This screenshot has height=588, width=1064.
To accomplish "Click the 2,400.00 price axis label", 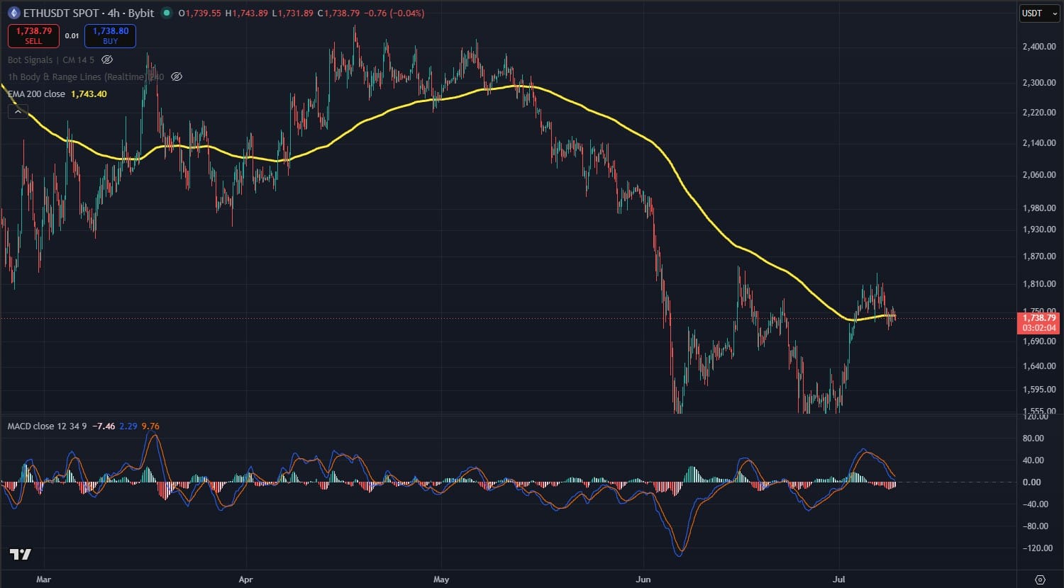I will (x=1039, y=47).
